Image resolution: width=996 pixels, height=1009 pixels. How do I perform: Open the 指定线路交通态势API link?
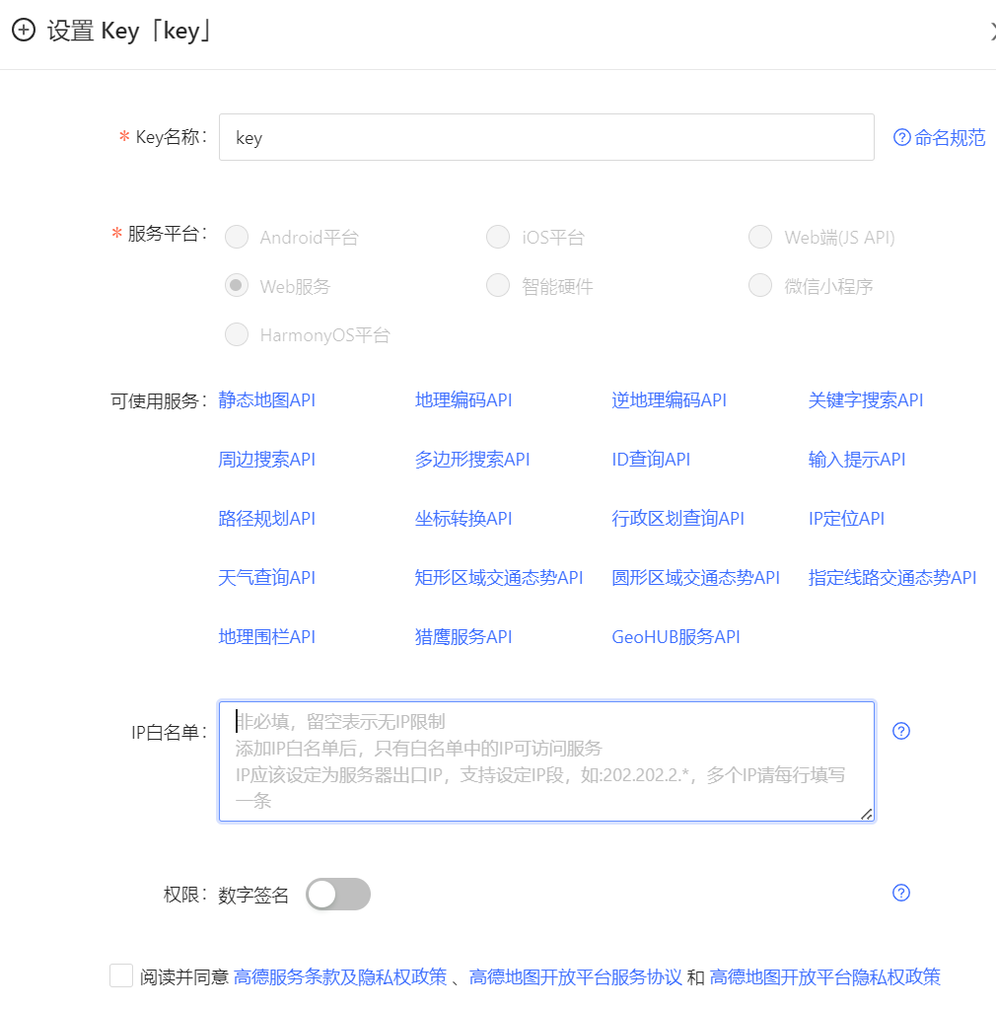tap(892, 578)
